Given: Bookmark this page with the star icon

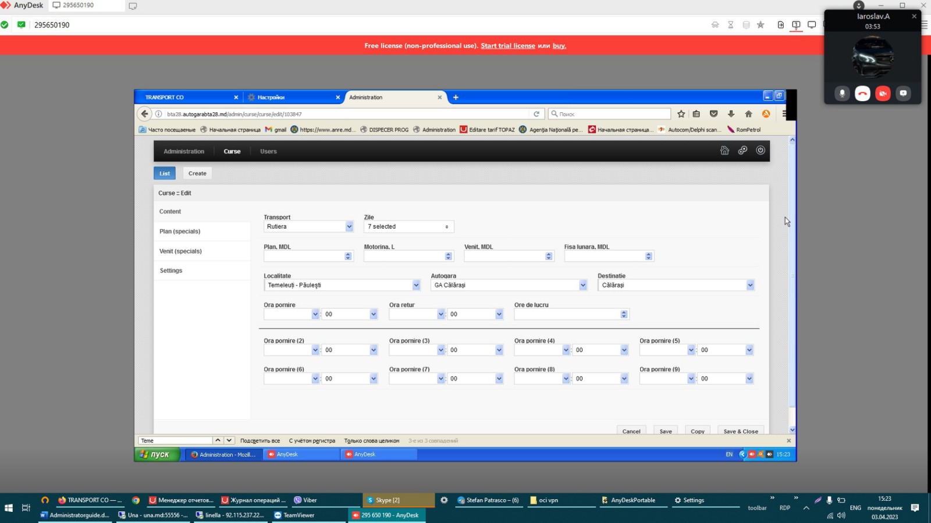Looking at the screenshot, I should [681, 114].
